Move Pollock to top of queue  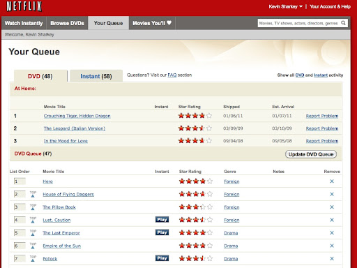pyautogui.click(x=33, y=258)
